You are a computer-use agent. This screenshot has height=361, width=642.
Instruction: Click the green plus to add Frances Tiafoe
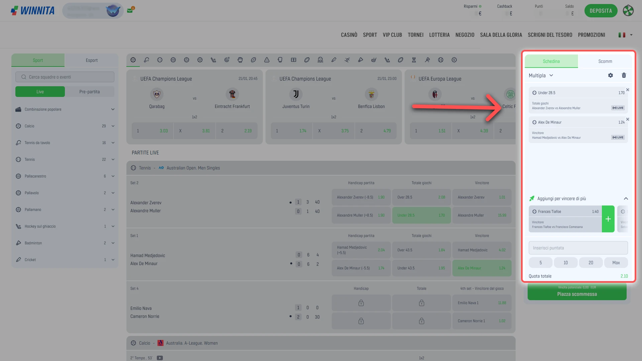(x=608, y=219)
